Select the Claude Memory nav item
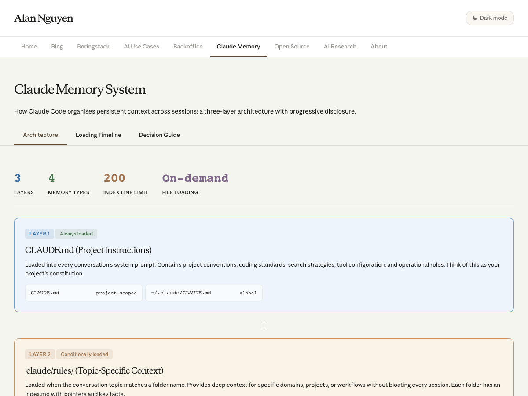Screen dimensions: 528x396 [238, 46]
